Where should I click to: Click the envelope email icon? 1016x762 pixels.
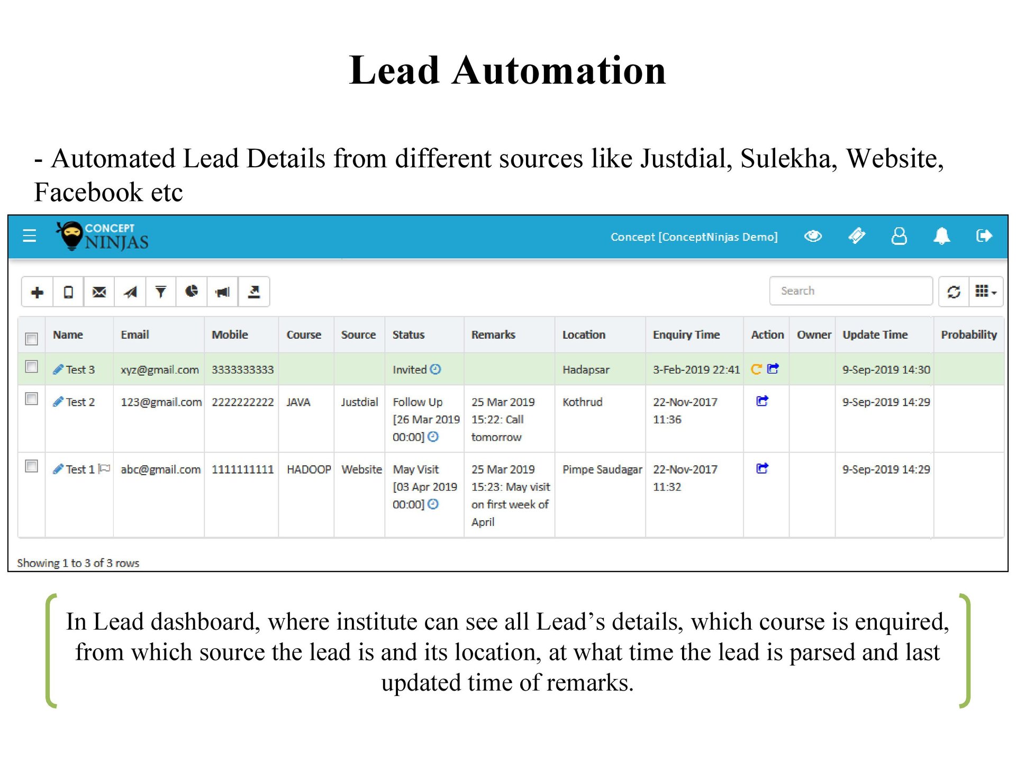[99, 292]
